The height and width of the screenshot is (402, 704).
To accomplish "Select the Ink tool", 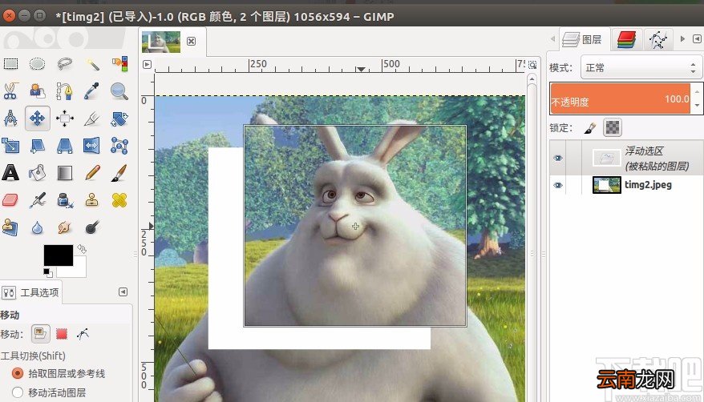I will pyautogui.click(x=65, y=200).
